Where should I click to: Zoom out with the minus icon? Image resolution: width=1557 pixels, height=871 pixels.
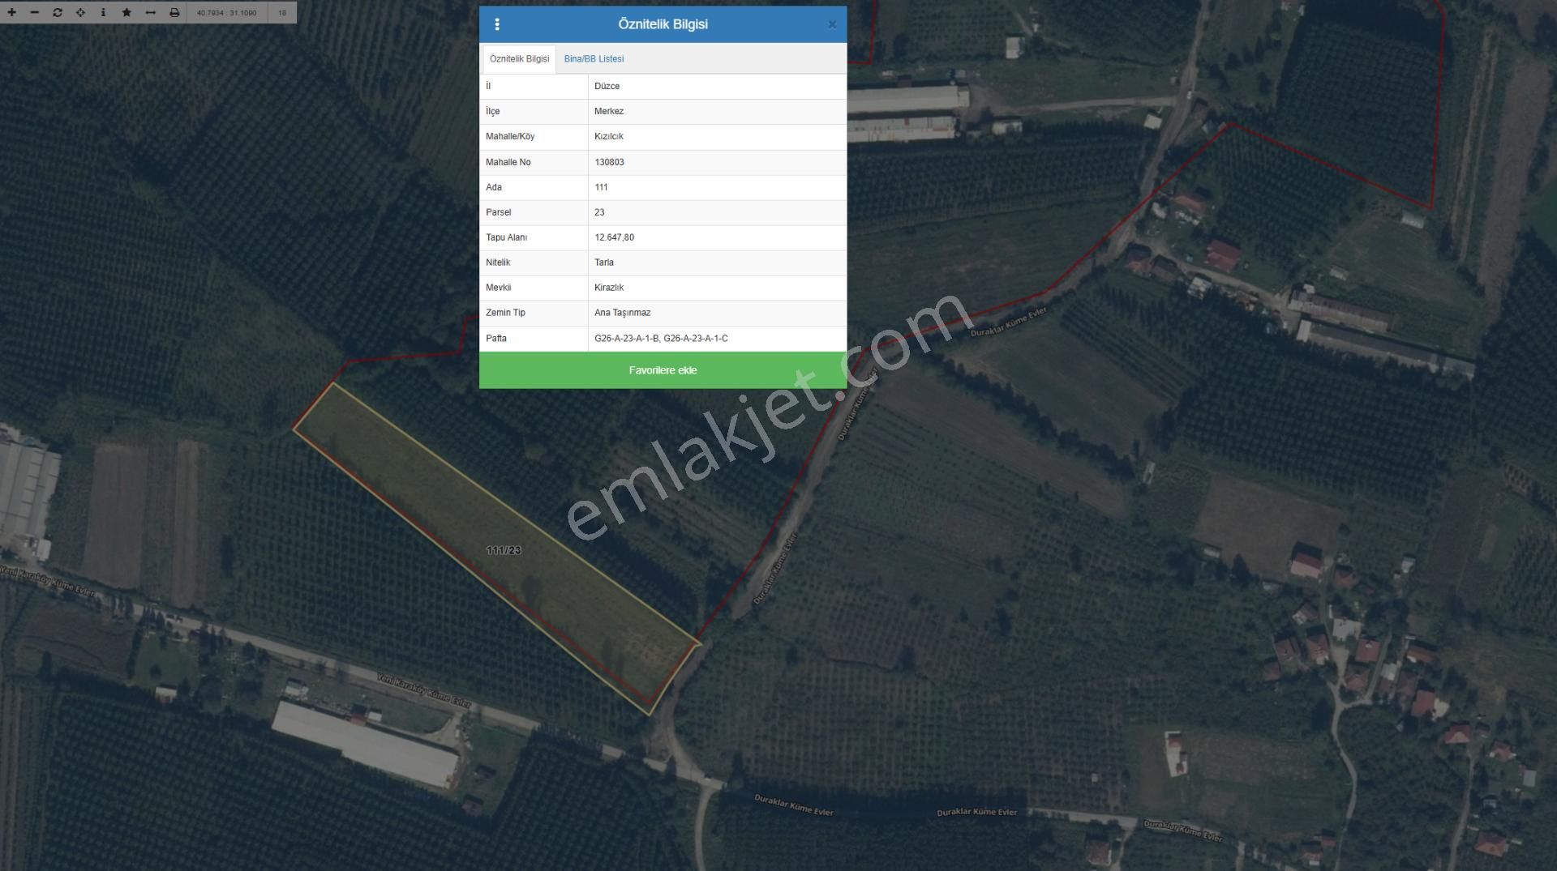tap(34, 12)
